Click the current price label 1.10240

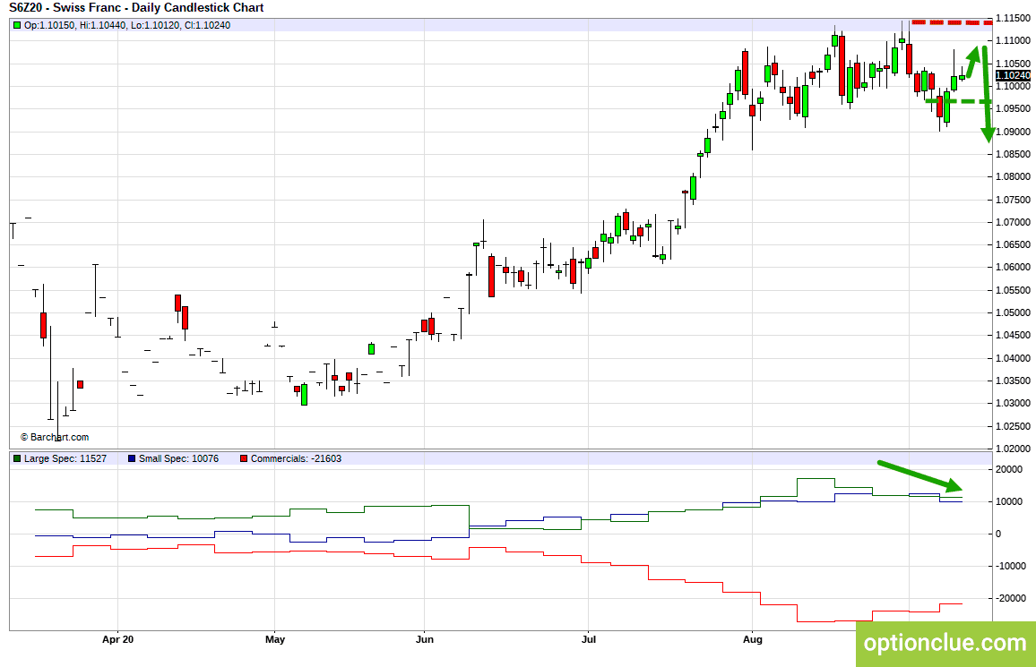click(x=1013, y=75)
